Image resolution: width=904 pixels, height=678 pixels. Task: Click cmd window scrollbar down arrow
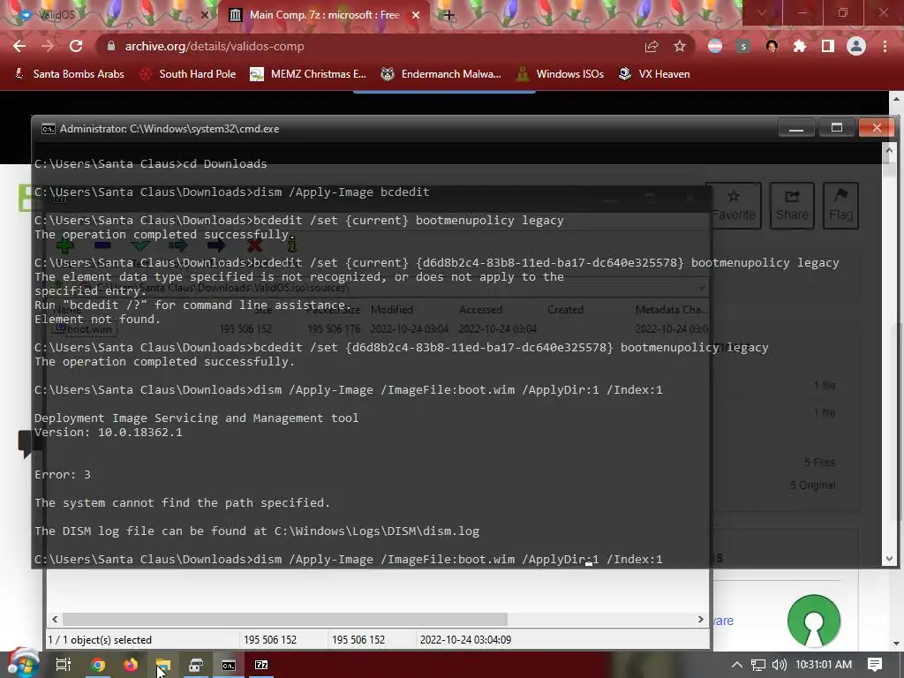[x=889, y=558]
